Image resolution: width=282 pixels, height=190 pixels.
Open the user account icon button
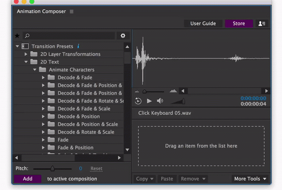pyautogui.click(x=262, y=23)
